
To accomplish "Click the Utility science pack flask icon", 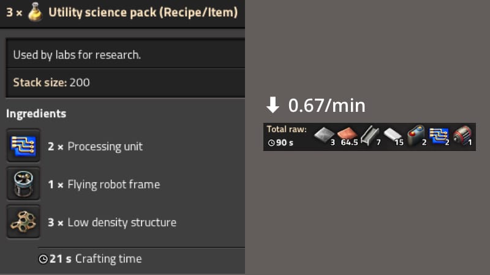I will coord(36,12).
